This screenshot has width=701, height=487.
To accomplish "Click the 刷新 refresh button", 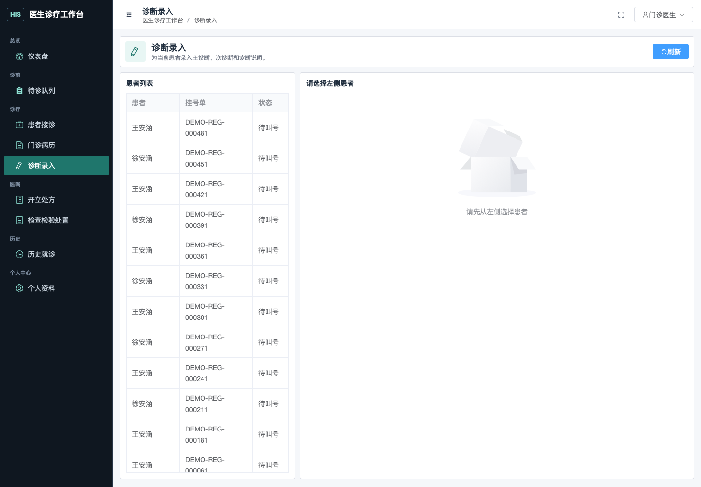I will (671, 52).
